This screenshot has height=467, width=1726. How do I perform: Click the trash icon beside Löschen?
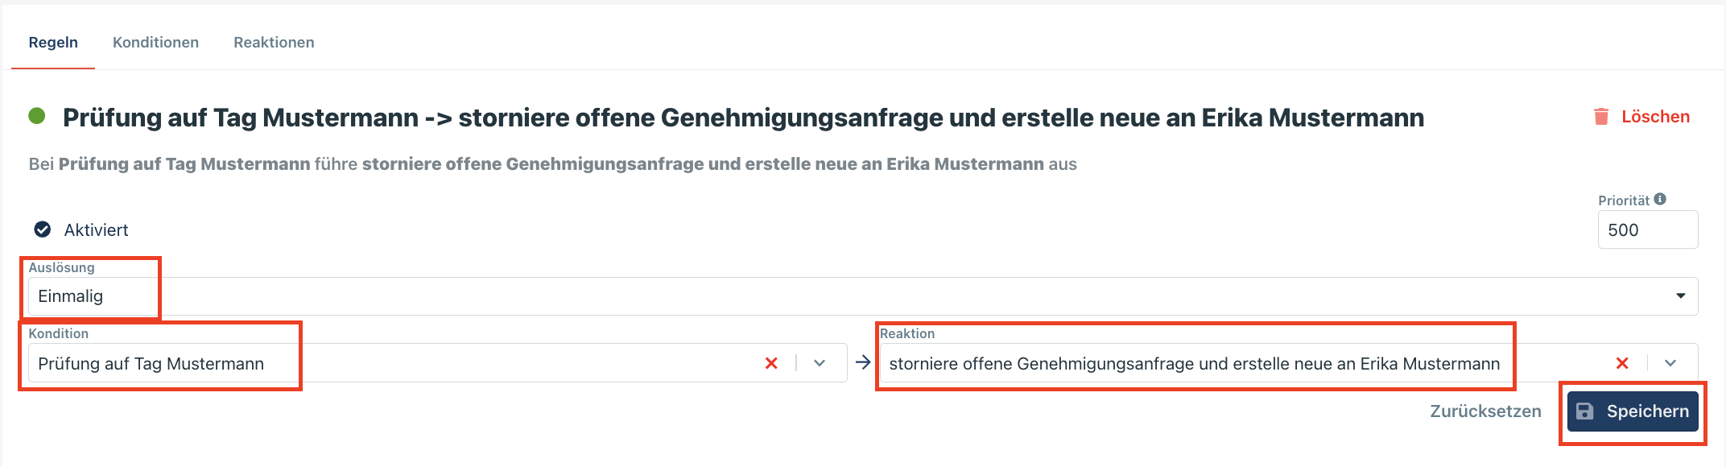1601,117
